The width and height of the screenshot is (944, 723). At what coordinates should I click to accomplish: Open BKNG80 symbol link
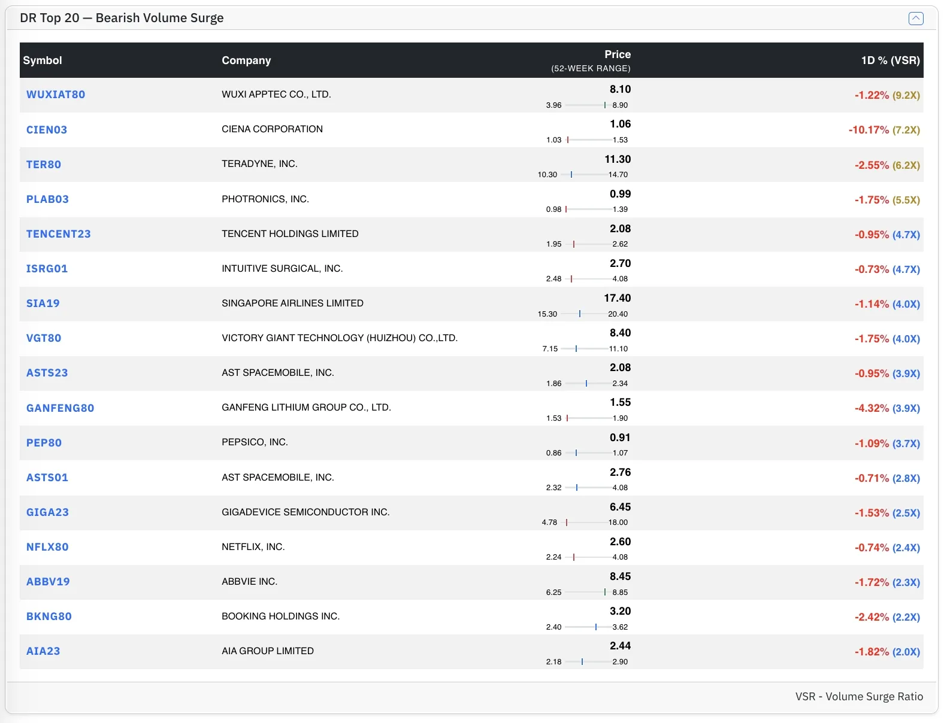click(49, 616)
